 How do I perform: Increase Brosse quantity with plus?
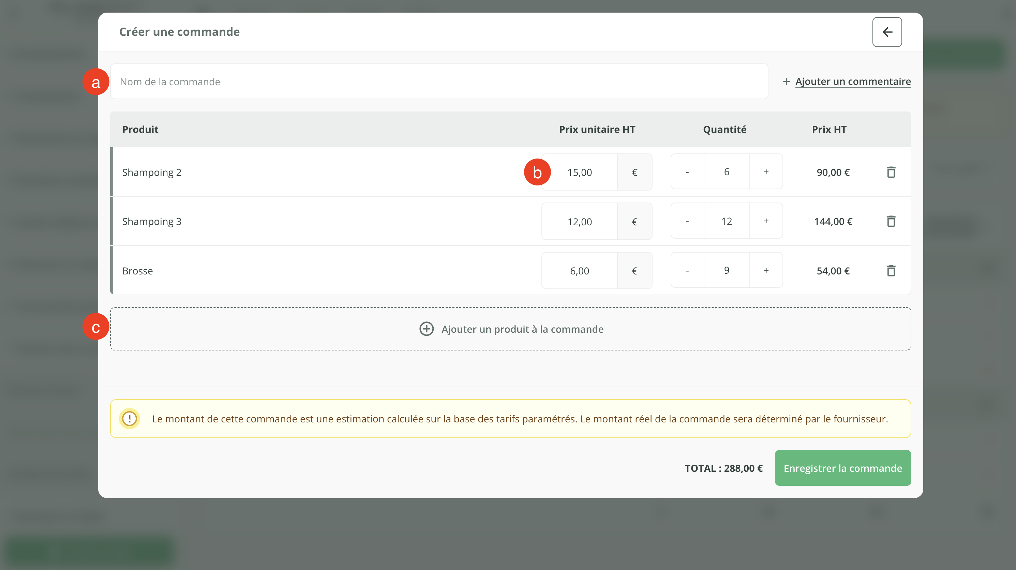click(x=766, y=271)
